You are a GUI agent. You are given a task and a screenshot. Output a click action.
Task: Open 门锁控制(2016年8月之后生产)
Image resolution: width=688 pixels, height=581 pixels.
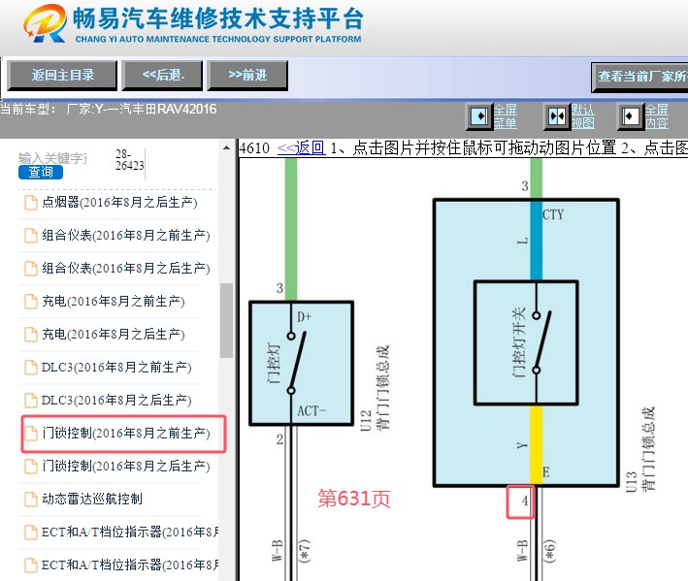click(x=125, y=467)
